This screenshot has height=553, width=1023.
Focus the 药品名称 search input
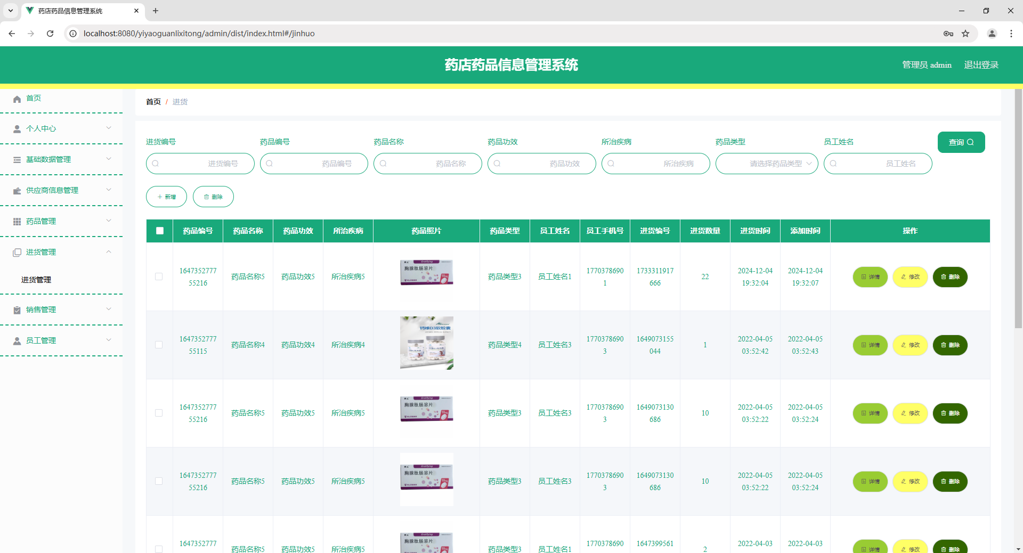(428, 164)
